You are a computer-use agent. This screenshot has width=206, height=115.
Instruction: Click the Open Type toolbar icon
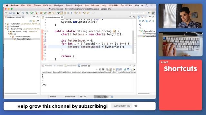pos(50,13)
